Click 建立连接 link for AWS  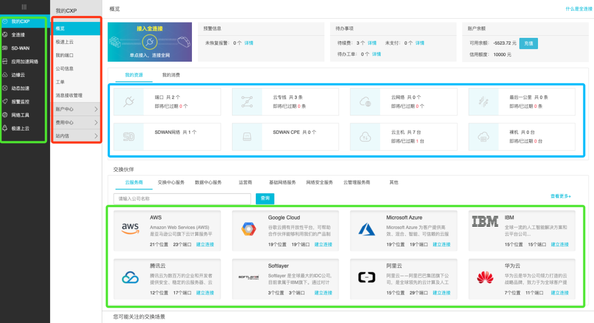point(205,244)
